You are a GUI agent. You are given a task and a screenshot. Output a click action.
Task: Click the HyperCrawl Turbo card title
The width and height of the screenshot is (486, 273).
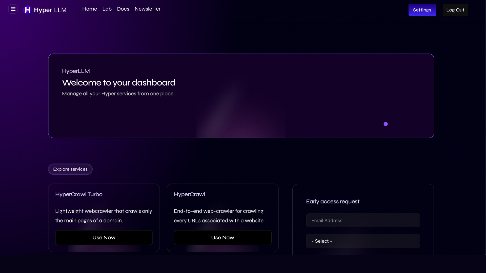79,194
